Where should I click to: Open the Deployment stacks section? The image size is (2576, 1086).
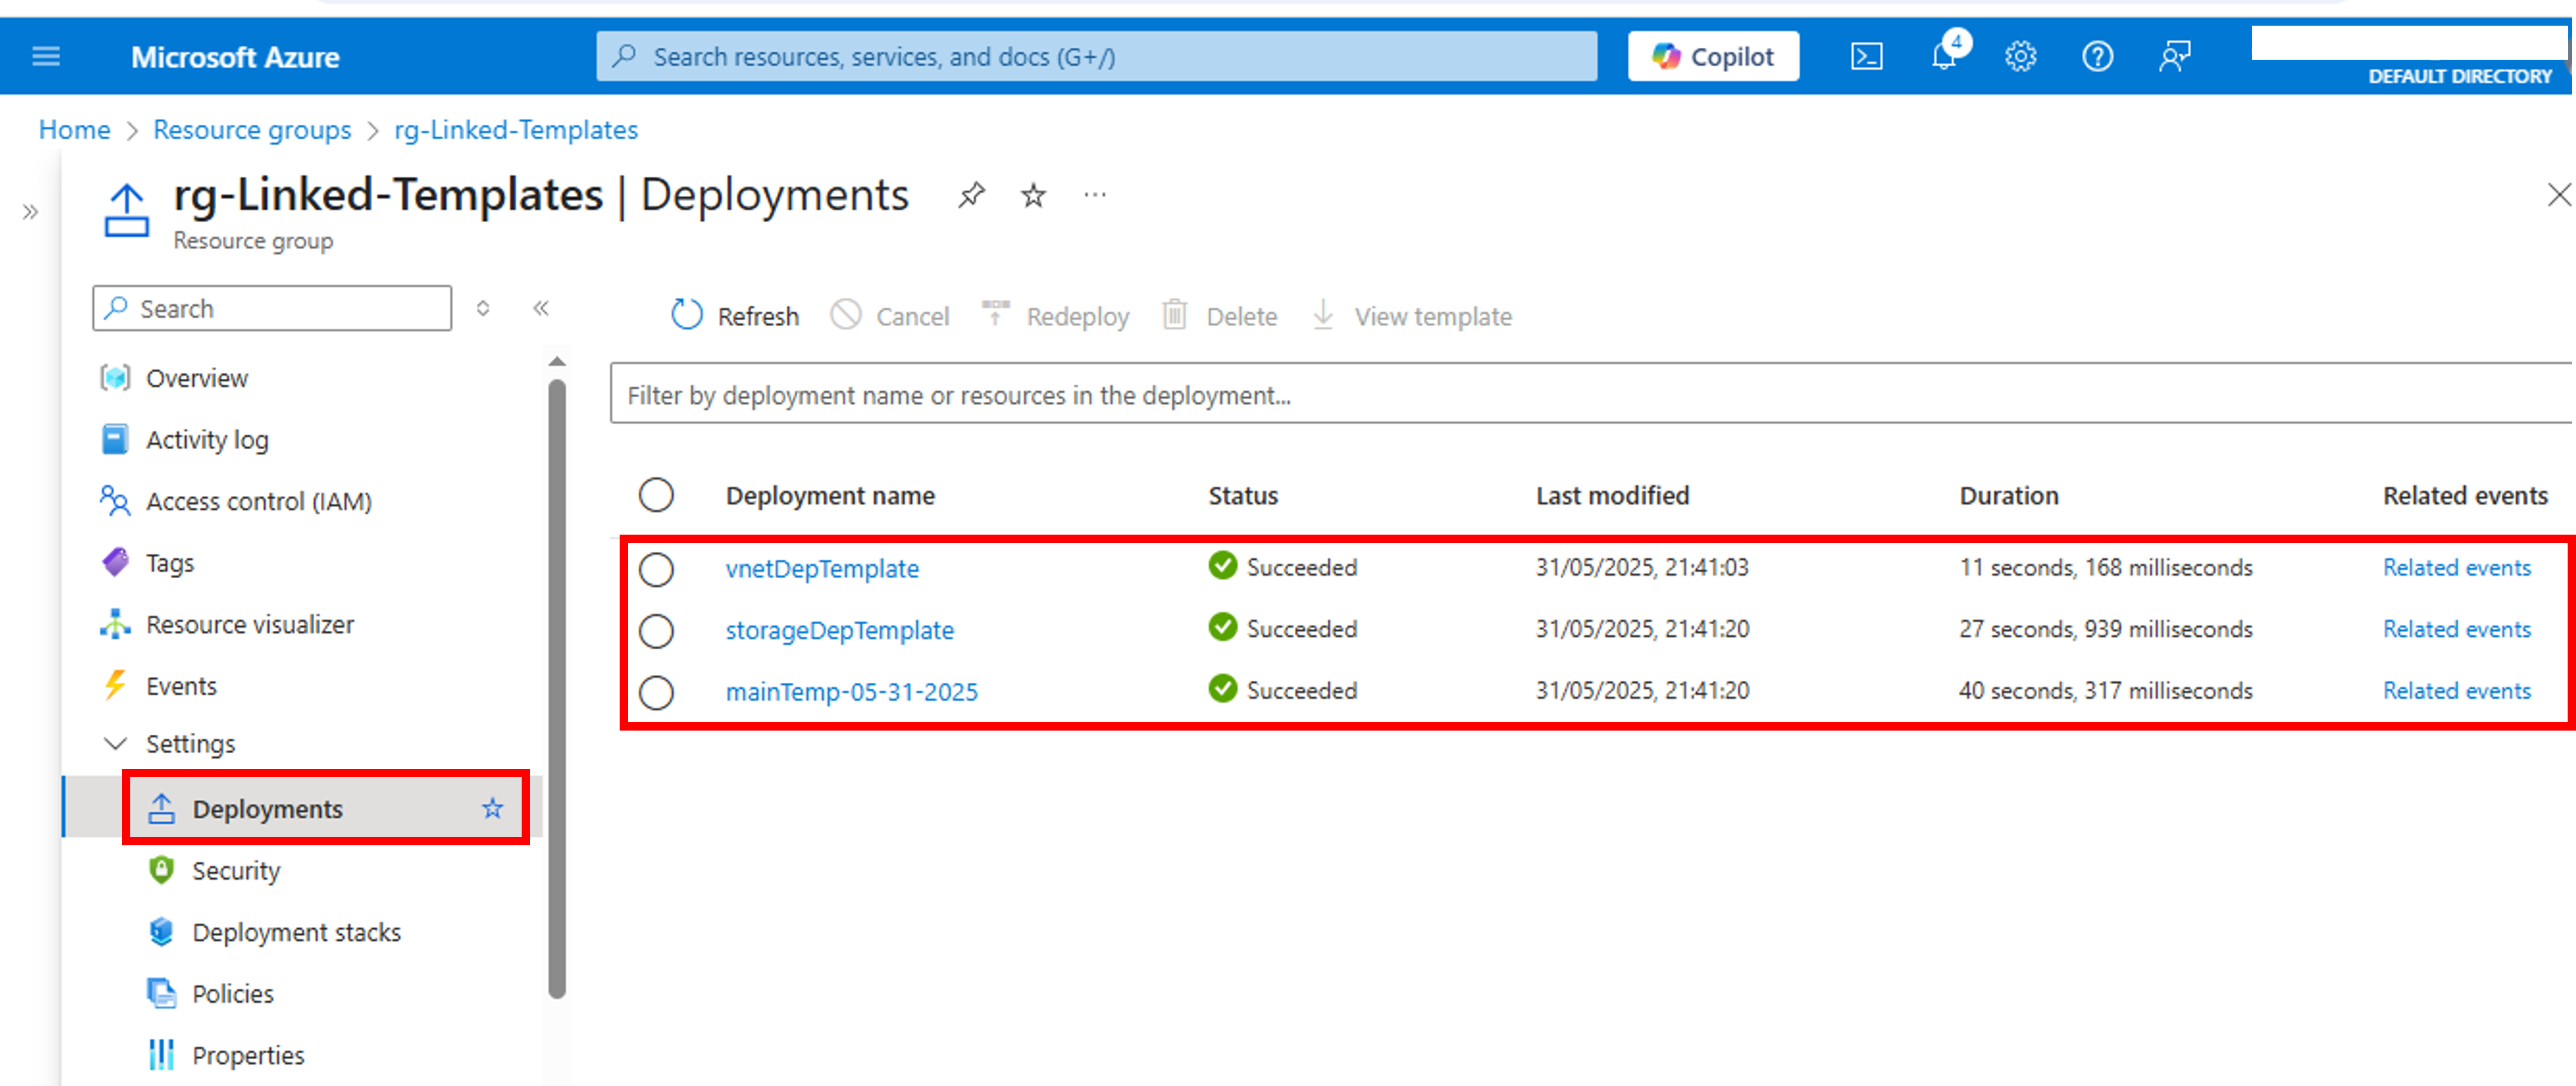pyautogui.click(x=297, y=931)
